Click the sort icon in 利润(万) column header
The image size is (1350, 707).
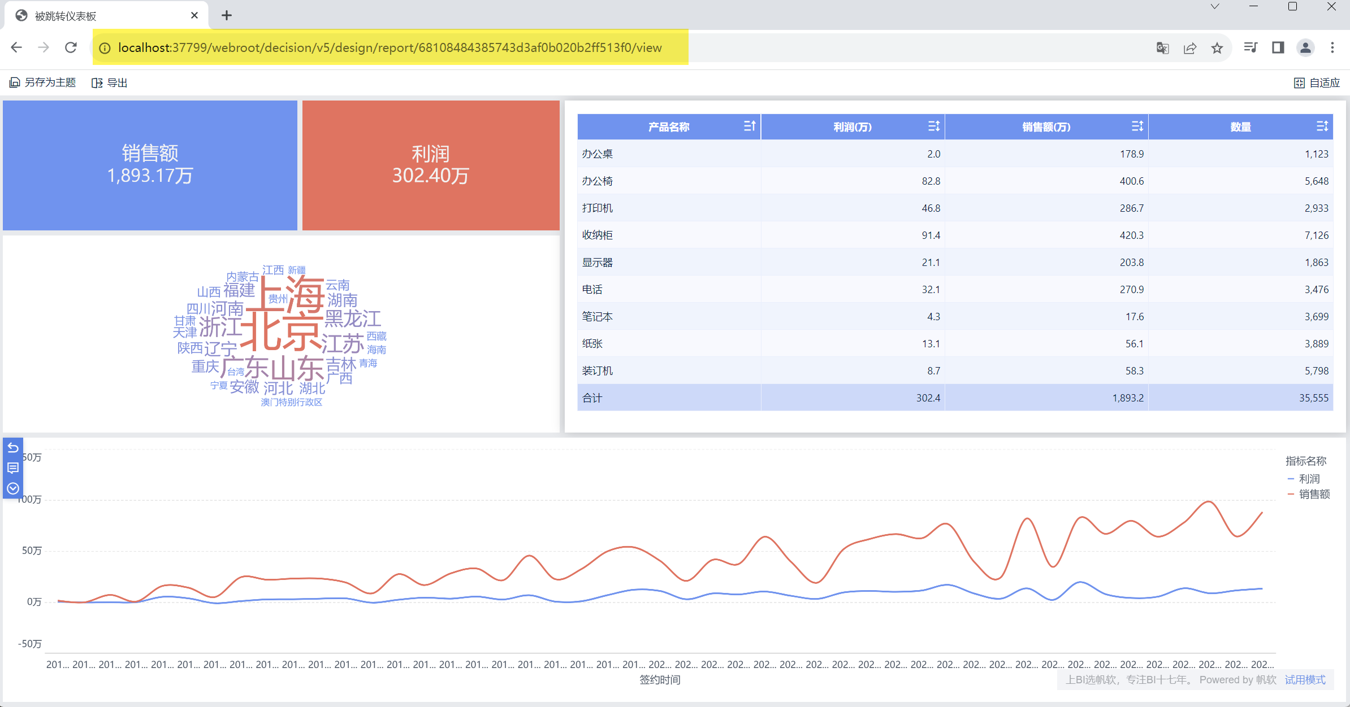tap(934, 126)
